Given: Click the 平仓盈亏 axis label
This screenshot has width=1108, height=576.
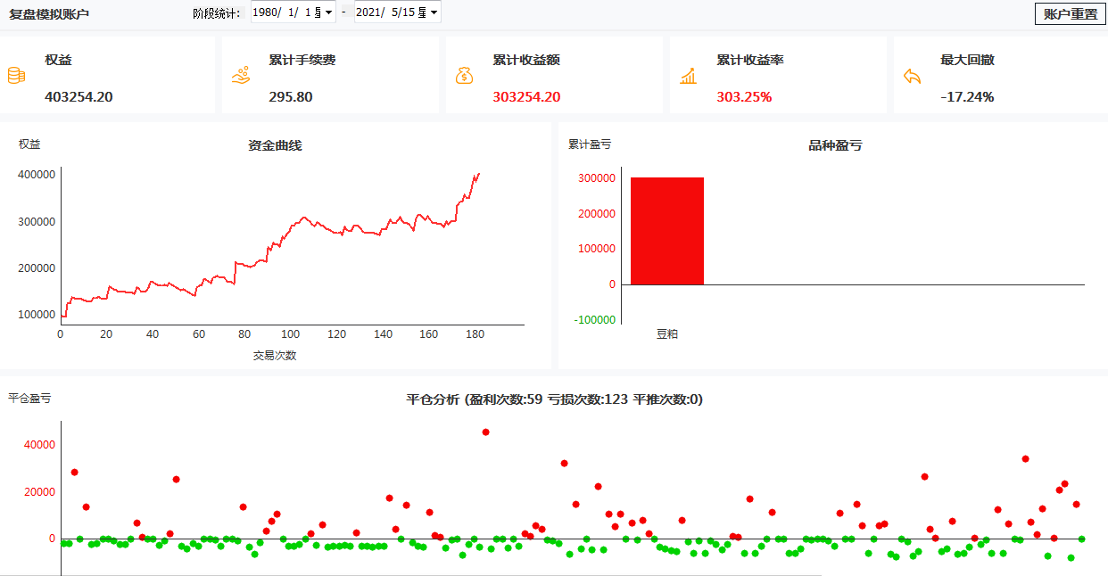Looking at the screenshot, I should click(29, 398).
